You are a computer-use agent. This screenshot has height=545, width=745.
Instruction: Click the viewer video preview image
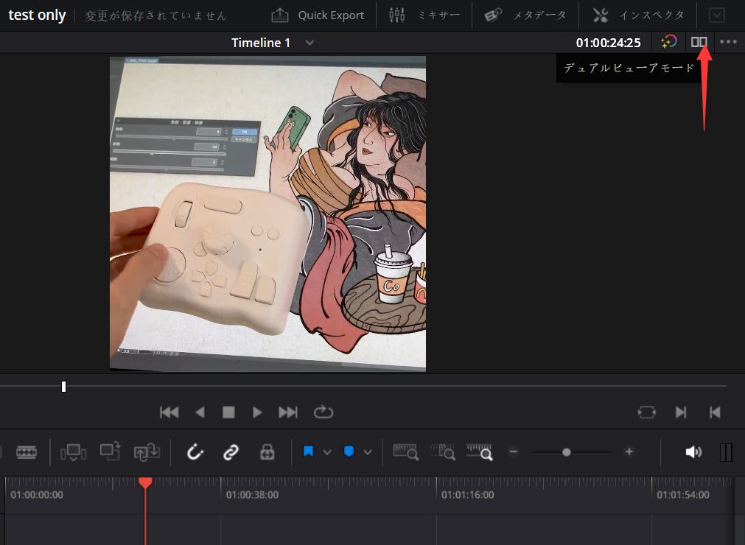(268, 214)
